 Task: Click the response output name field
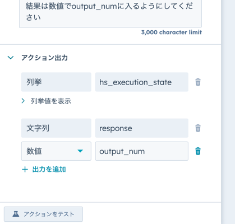pos(142,128)
